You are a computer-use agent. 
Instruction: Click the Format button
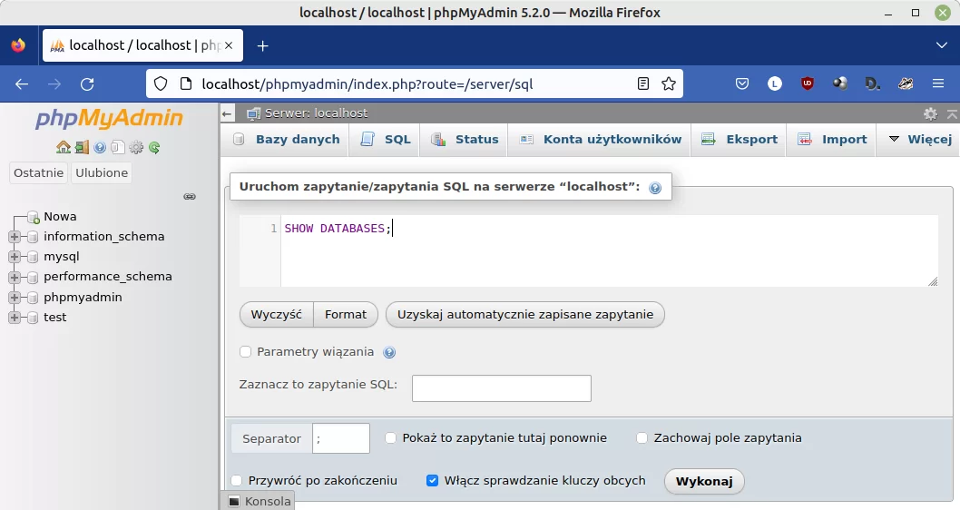[x=346, y=315]
